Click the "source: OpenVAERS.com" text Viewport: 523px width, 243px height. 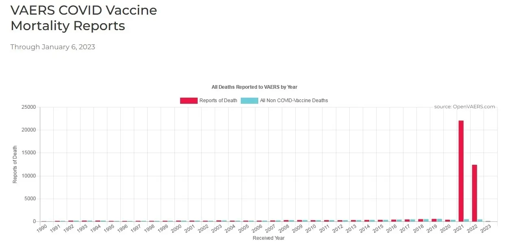[464, 107]
